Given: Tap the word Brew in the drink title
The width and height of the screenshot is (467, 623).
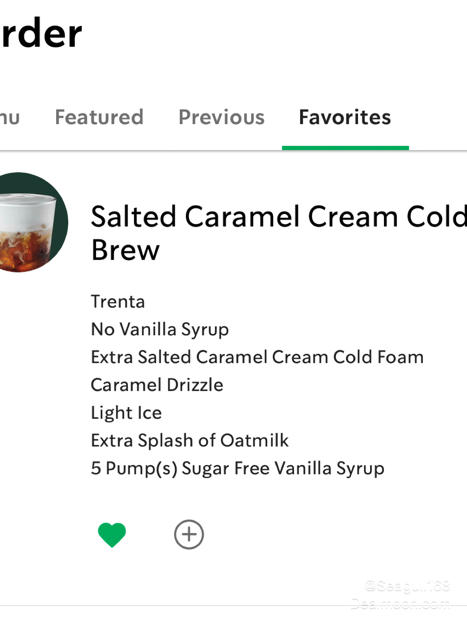Looking at the screenshot, I should 125,250.
